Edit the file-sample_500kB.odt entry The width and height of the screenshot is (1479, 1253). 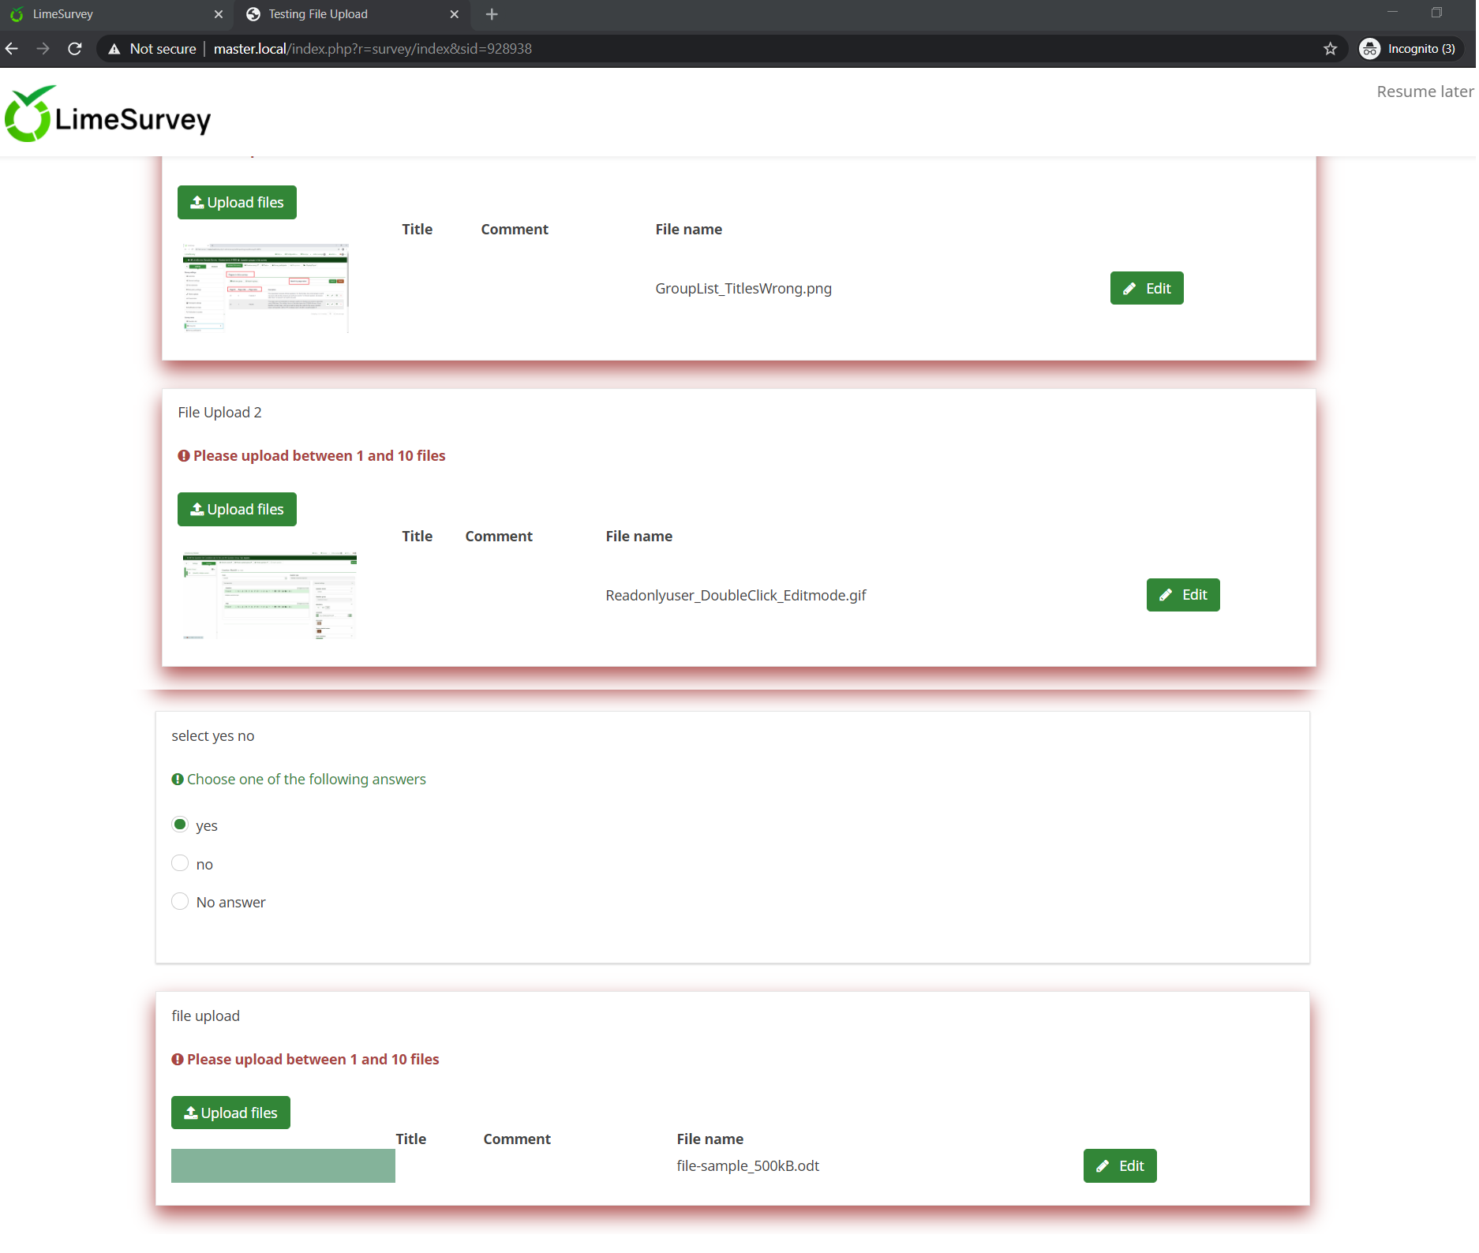1119,1165
